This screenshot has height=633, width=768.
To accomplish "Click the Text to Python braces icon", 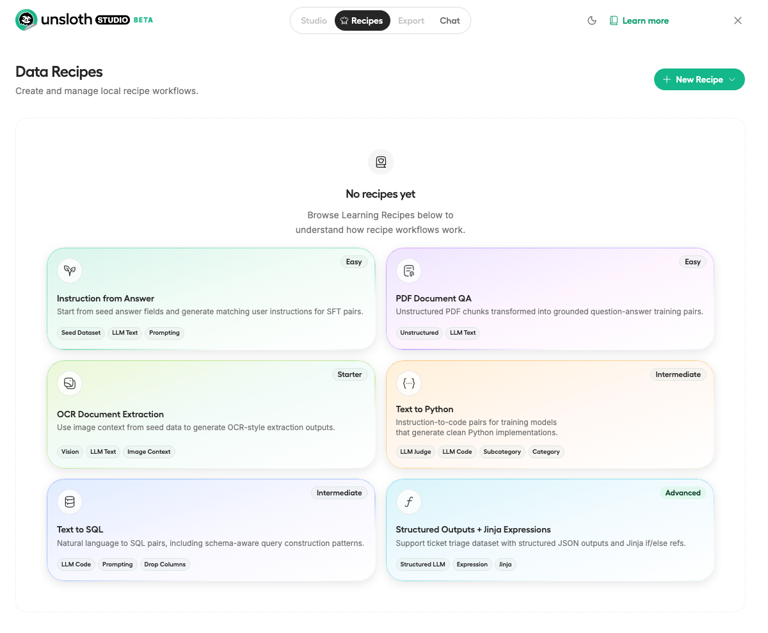I will (409, 383).
